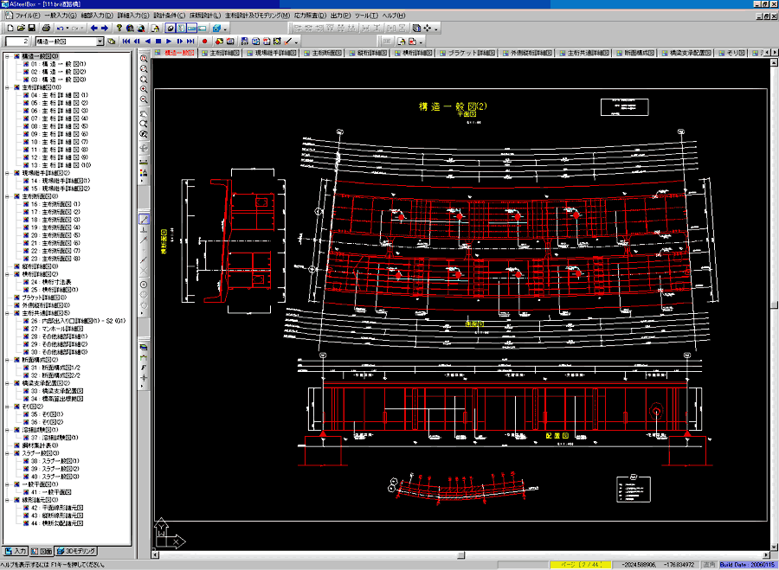Click the blue left arrow back icon

click(93, 29)
